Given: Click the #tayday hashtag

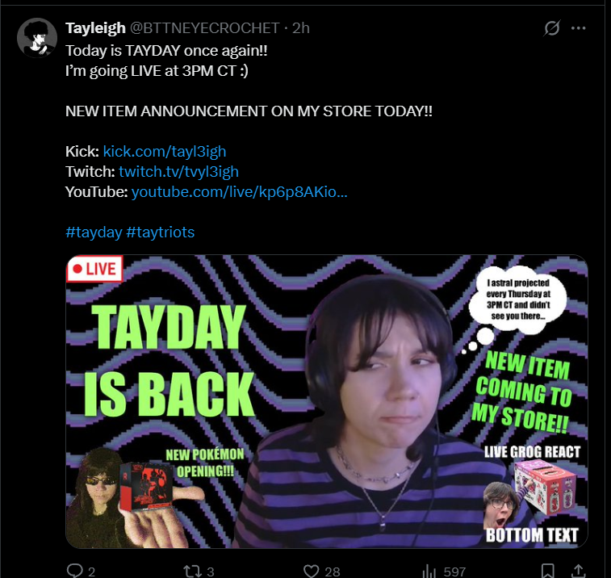Looking at the screenshot, I should pos(94,232).
